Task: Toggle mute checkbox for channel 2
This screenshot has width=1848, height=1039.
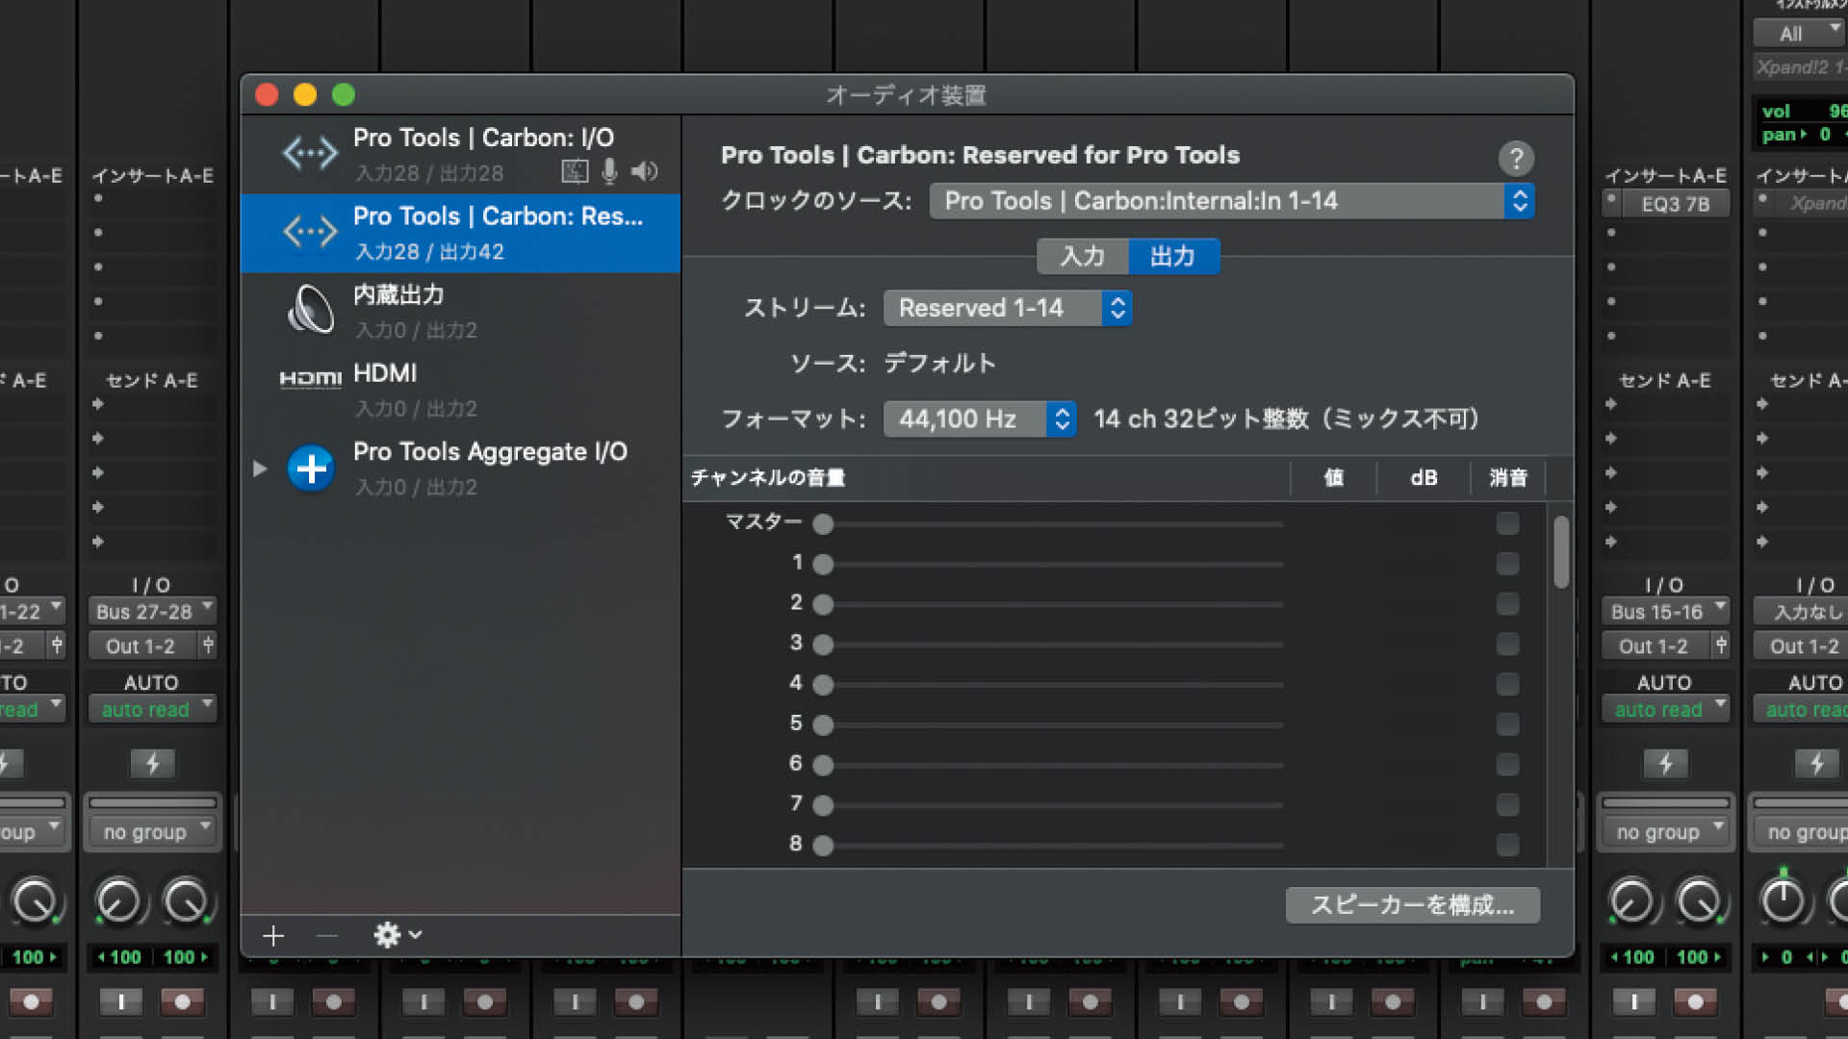Action: coord(1507,604)
